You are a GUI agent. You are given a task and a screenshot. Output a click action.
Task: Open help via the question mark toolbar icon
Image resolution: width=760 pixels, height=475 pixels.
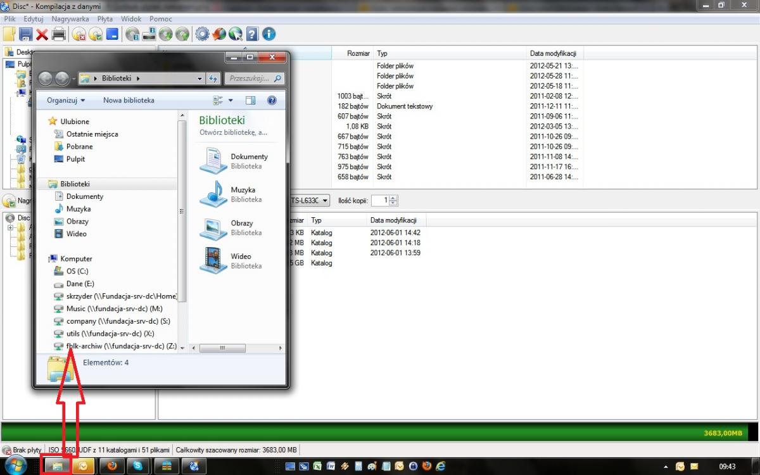[252, 34]
